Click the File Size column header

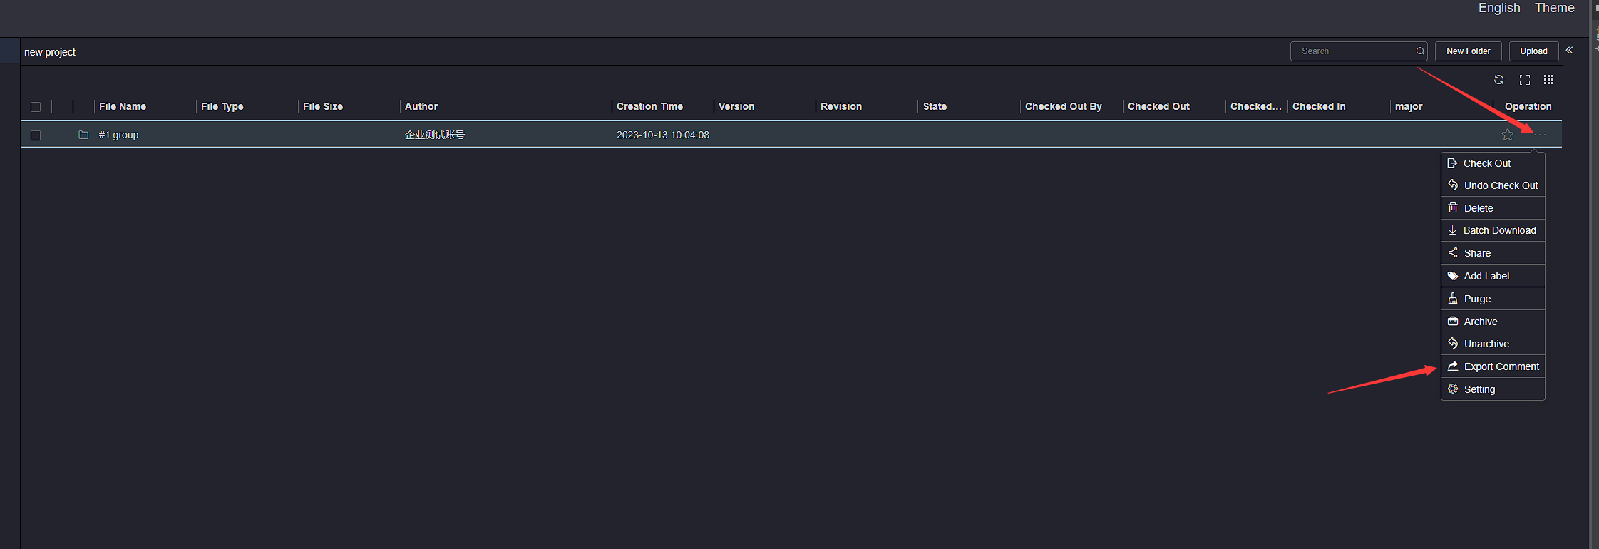coord(323,106)
